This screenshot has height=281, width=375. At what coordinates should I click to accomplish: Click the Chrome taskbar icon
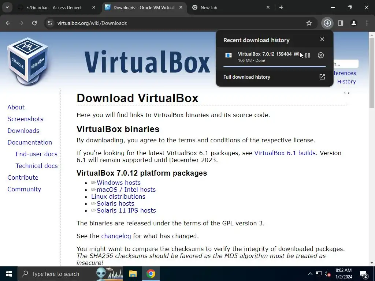(x=151, y=274)
